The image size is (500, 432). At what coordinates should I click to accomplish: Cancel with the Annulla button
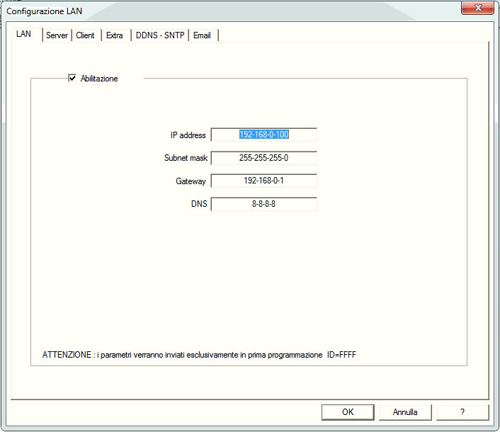click(x=405, y=412)
